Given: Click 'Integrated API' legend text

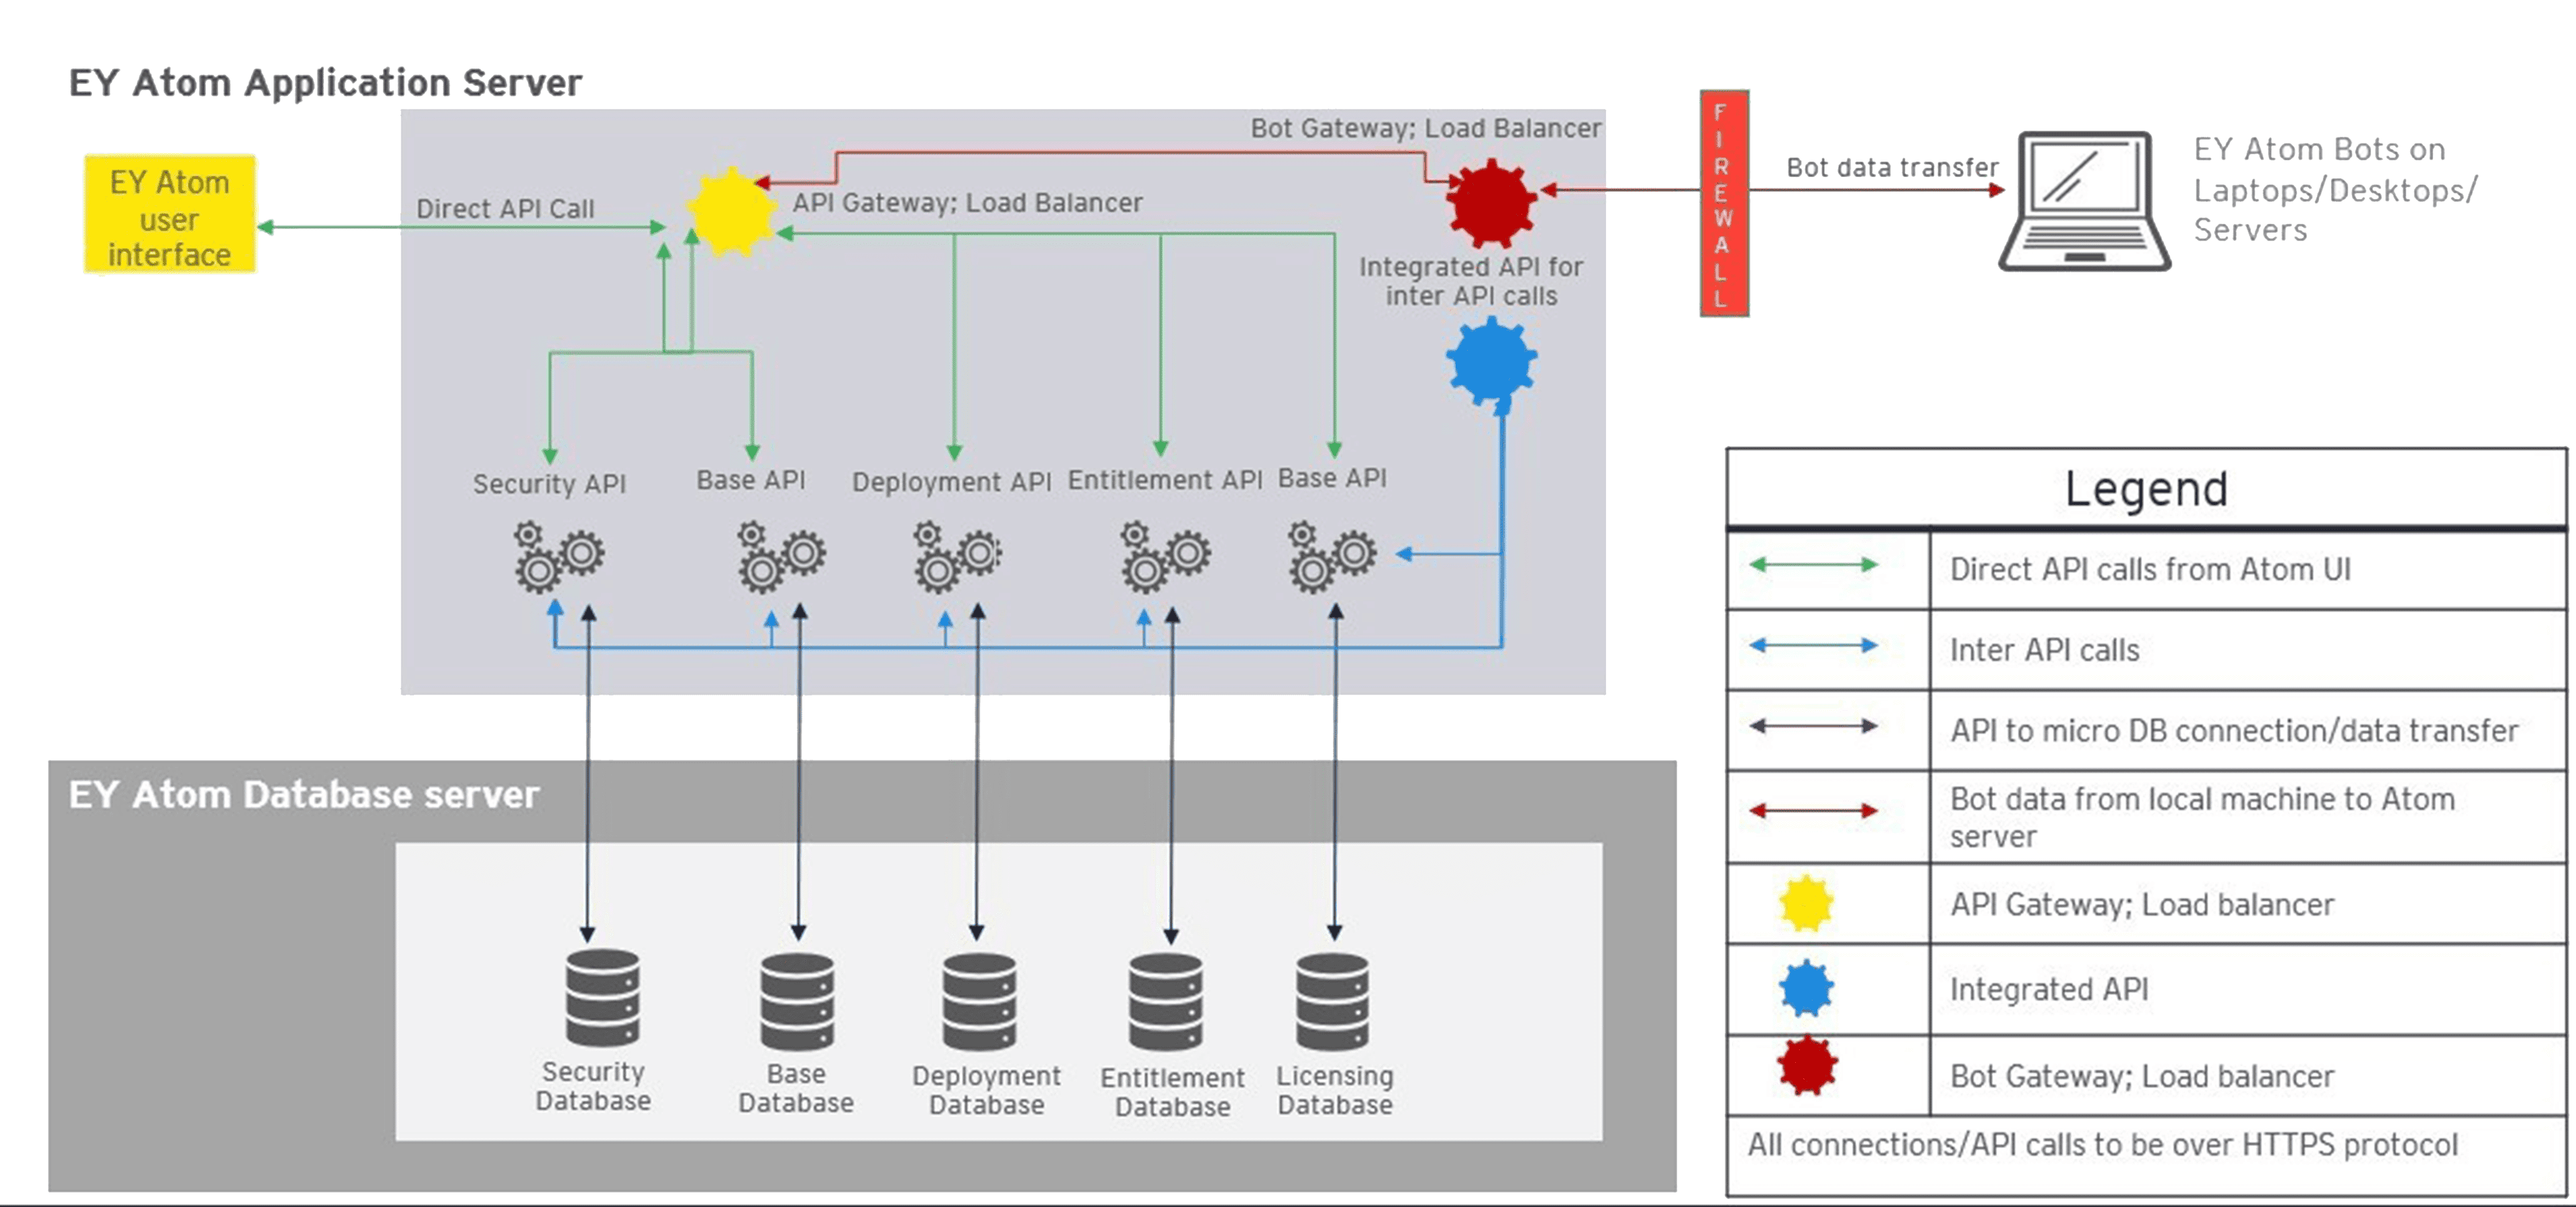Looking at the screenshot, I should (x=2049, y=989).
